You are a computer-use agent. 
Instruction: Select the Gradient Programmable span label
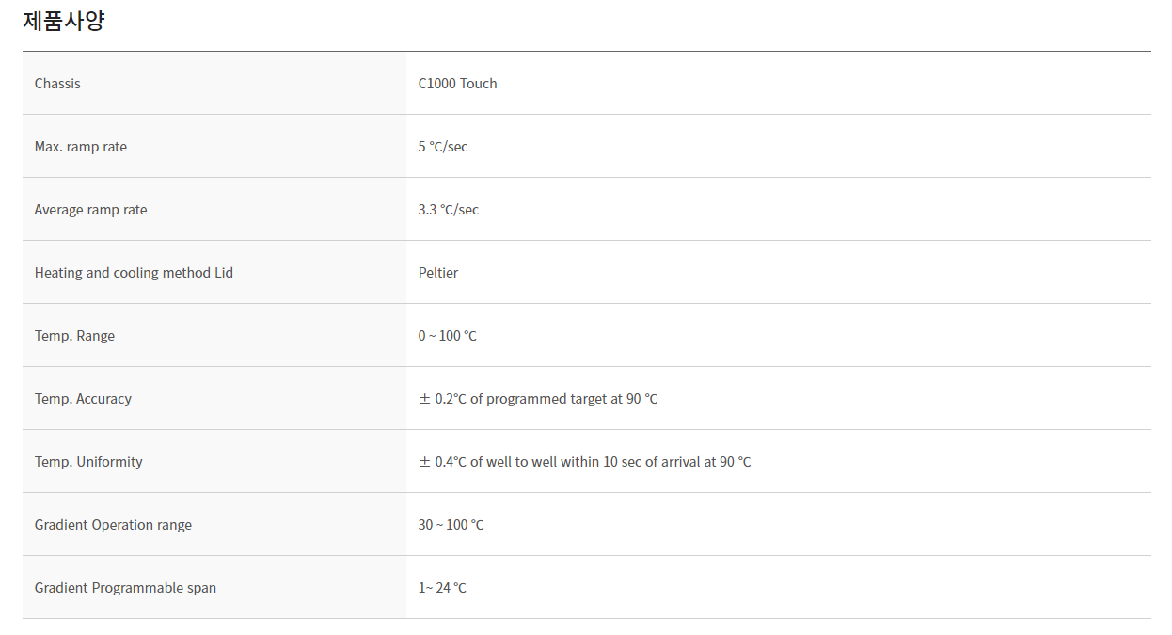tap(125, 588)
